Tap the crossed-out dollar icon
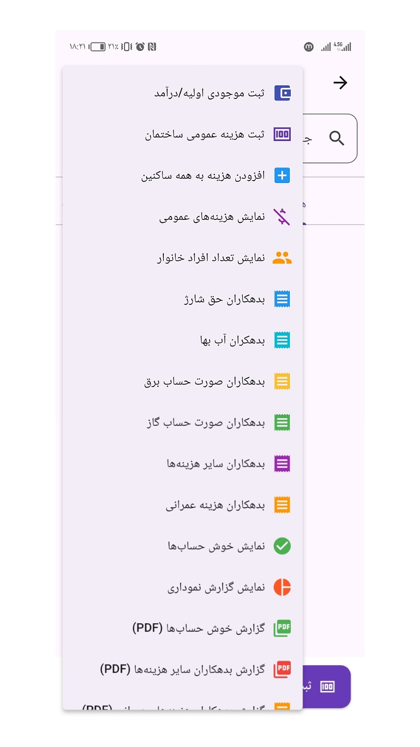 (x=282, y=217)
